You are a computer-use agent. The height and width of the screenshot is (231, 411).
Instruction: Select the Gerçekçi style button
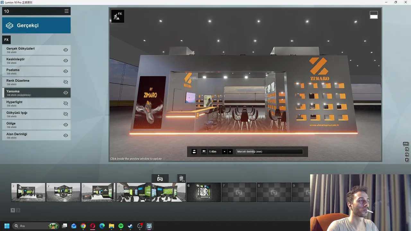pos(36,25)
